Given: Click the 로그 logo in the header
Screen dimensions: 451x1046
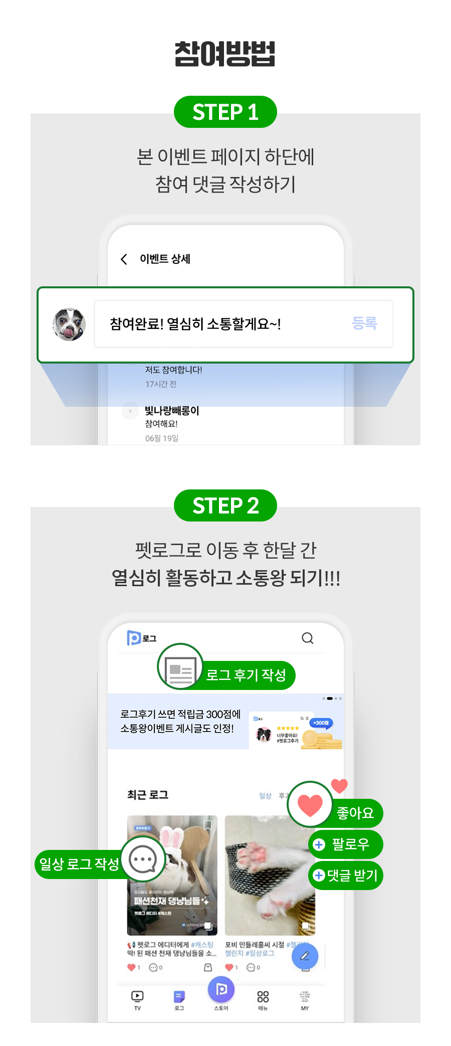Looking at the screenshot, I should [x=142, y=638].
